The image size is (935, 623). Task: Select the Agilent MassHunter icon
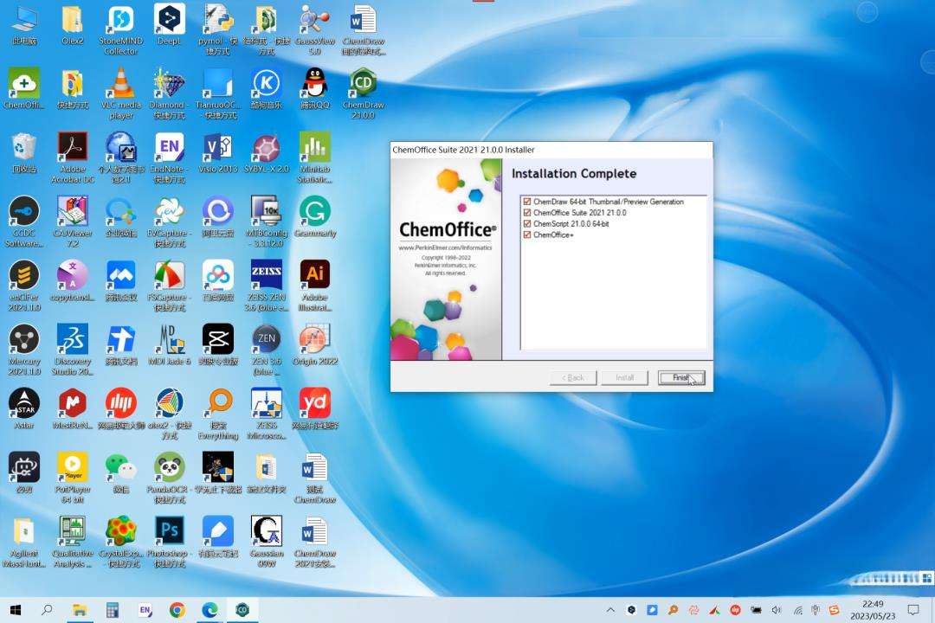coord(24,542)
